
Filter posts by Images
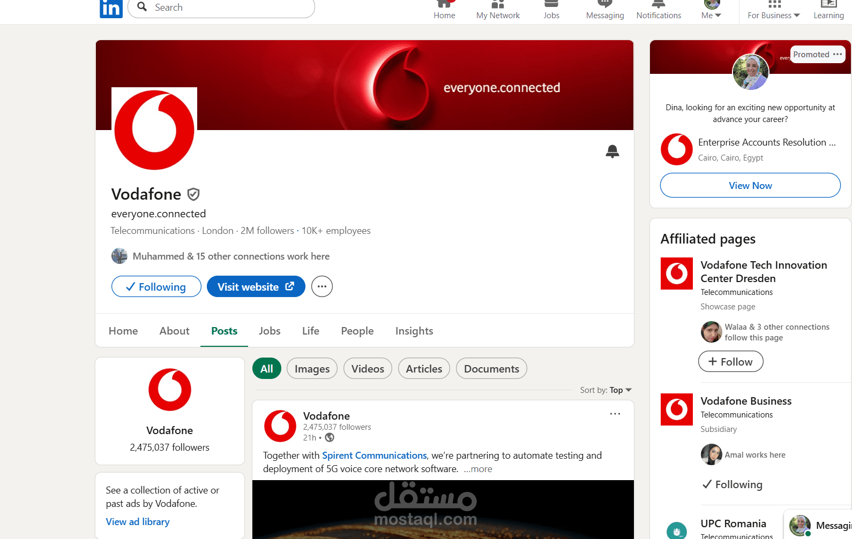(312, 368)
